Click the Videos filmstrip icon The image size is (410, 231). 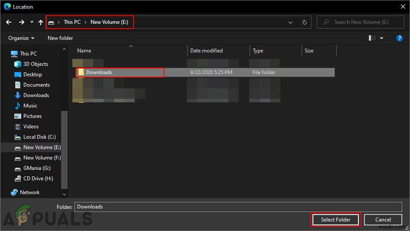point(17,127)
